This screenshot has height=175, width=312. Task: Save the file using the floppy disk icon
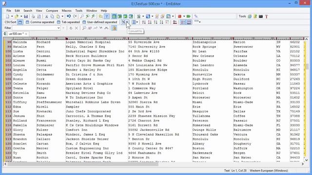(x=26, y=17)
